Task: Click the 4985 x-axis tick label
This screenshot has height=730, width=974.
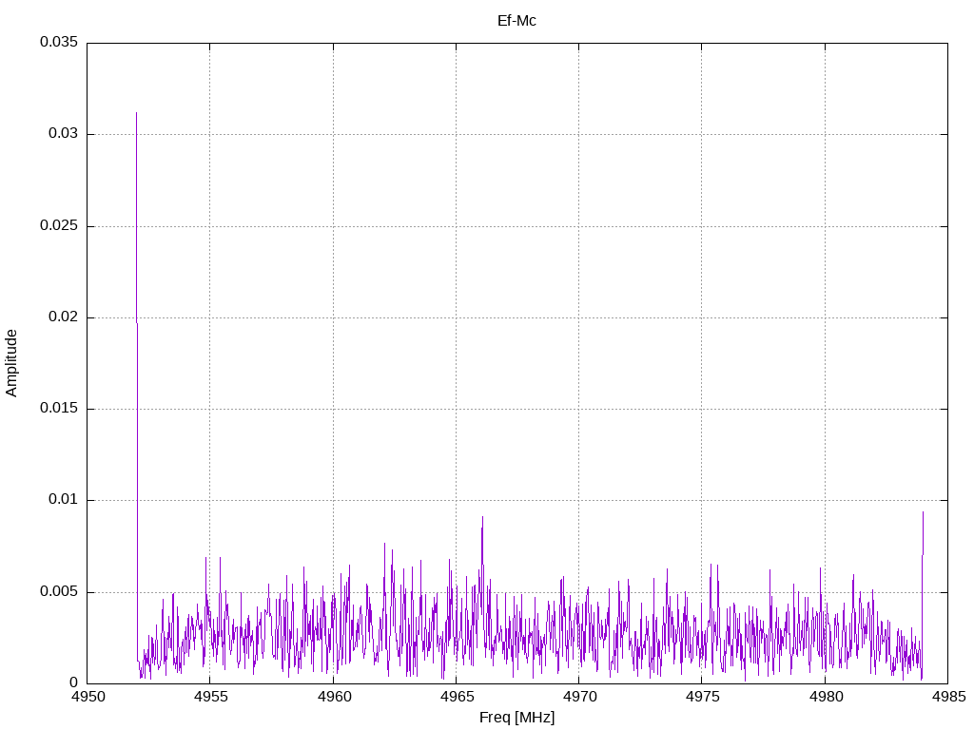Action: click(947, 697)
